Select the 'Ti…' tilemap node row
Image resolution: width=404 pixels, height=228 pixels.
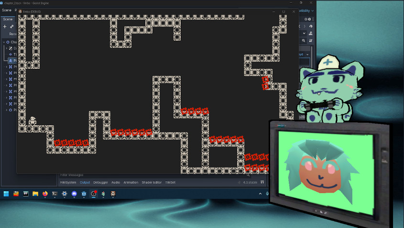pos(12,54)
